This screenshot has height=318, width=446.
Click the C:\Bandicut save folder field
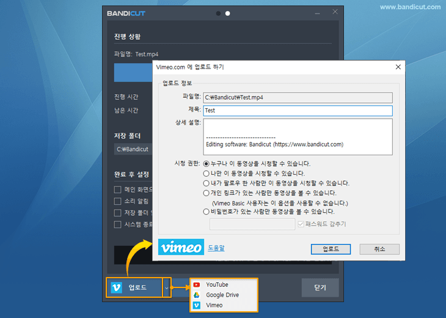click(x=133, y=149)
